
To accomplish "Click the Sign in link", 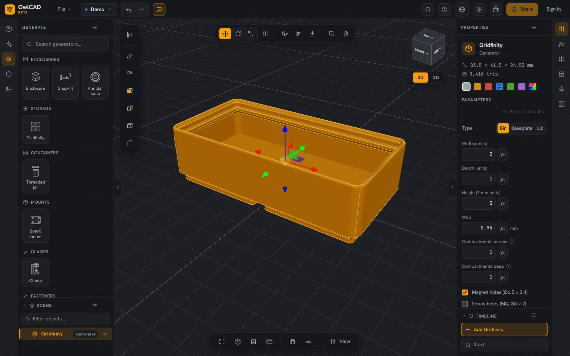I will (x=554, y=9).
